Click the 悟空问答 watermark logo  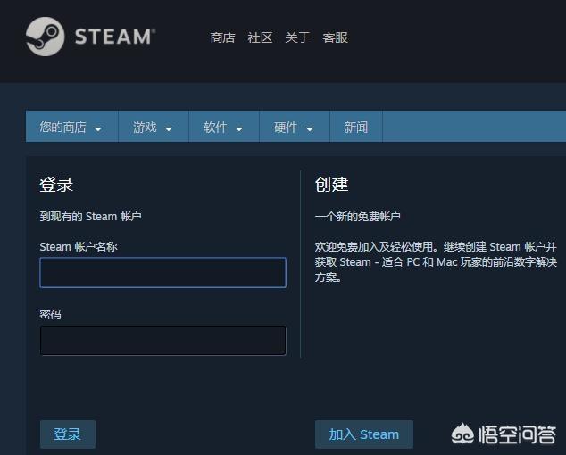(x=504, y=434)
